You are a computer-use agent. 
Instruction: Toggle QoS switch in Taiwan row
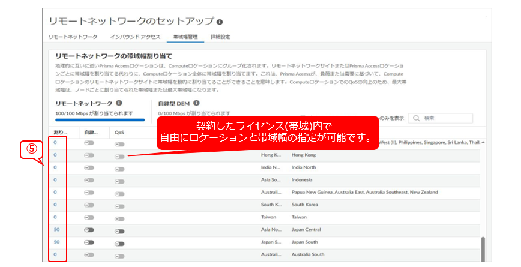tap(119, 219)
